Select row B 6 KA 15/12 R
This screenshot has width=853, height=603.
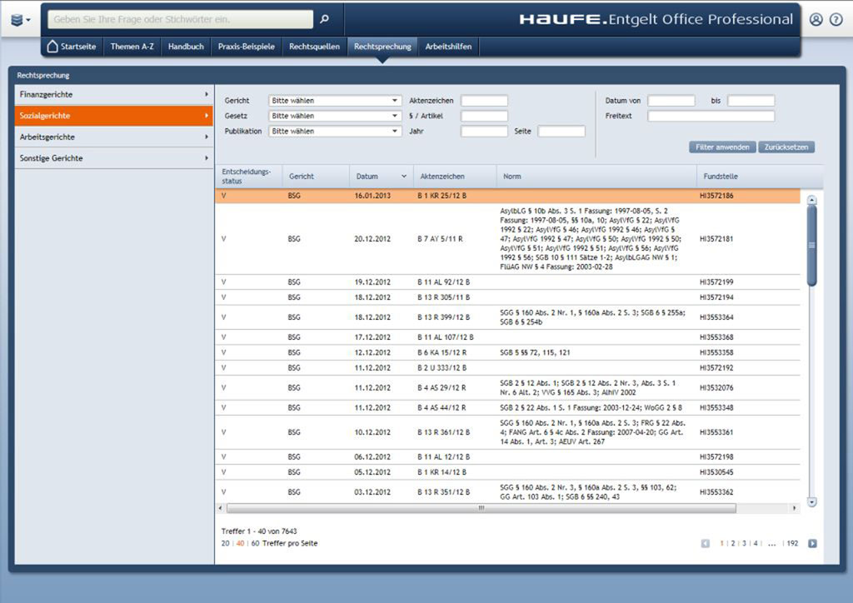click(x=508, y=352)
